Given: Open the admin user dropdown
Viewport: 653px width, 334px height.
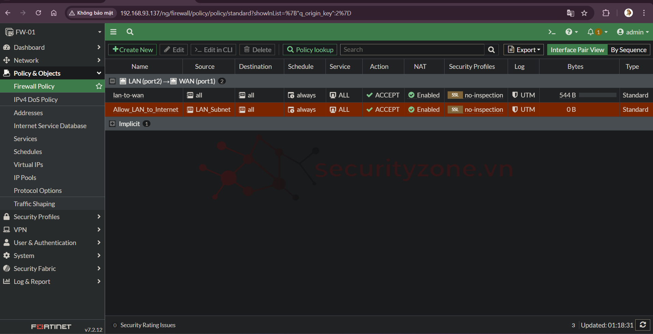Looking at the screenshot, I should click(x=633, y=32).
